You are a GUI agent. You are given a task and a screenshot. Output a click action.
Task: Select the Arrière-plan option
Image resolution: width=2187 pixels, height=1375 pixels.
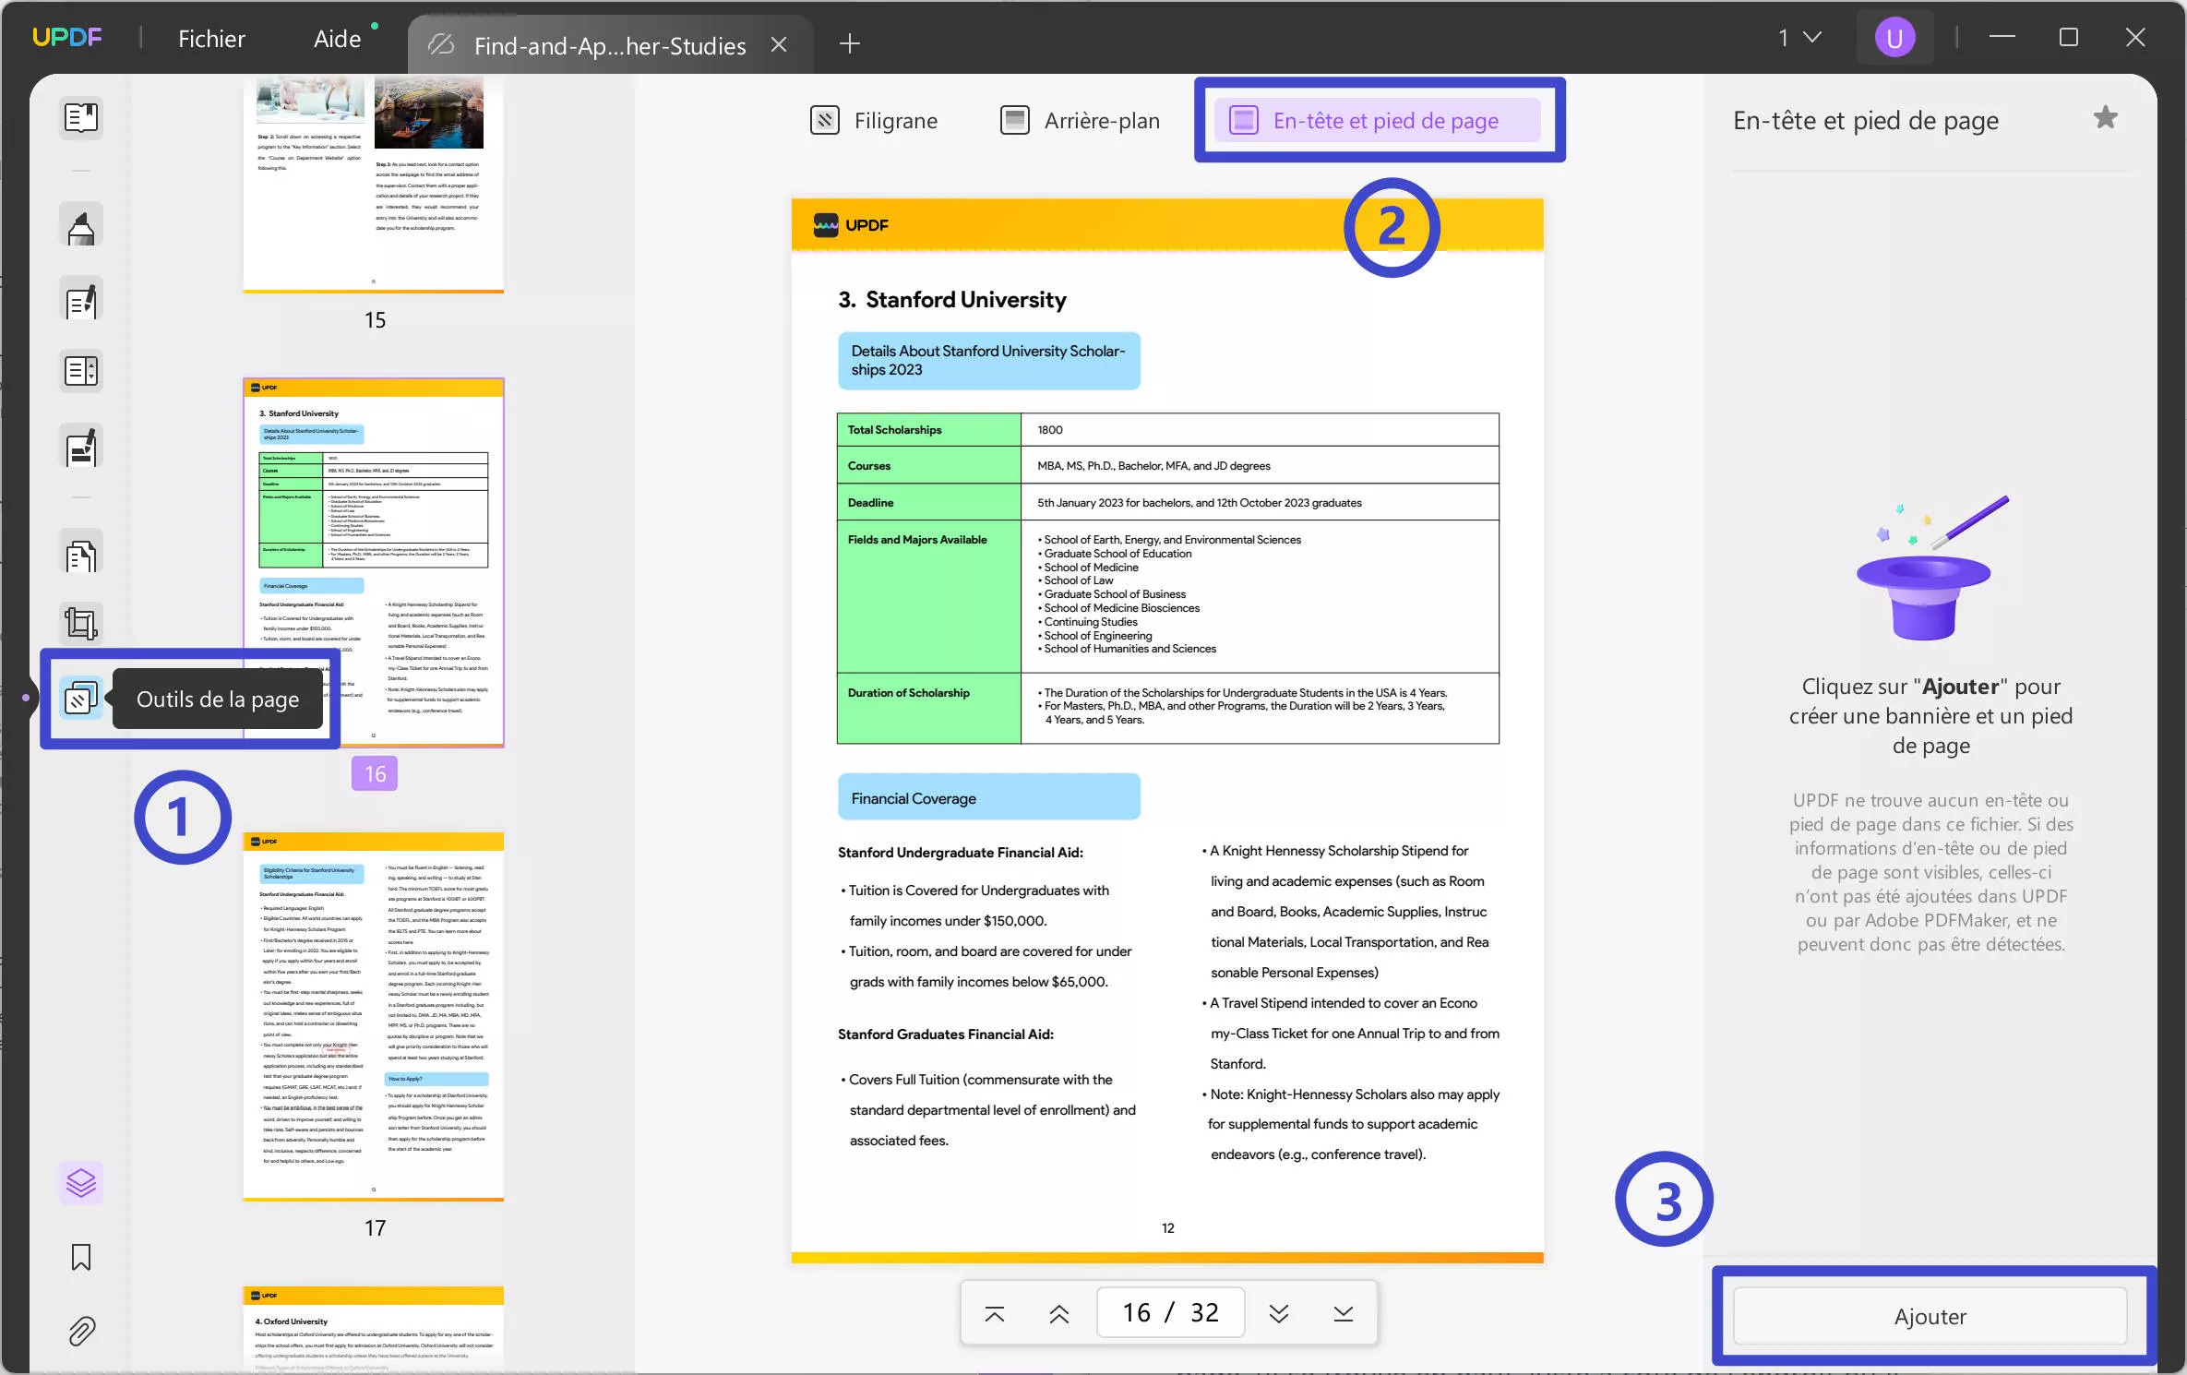tap(1079, 120)
